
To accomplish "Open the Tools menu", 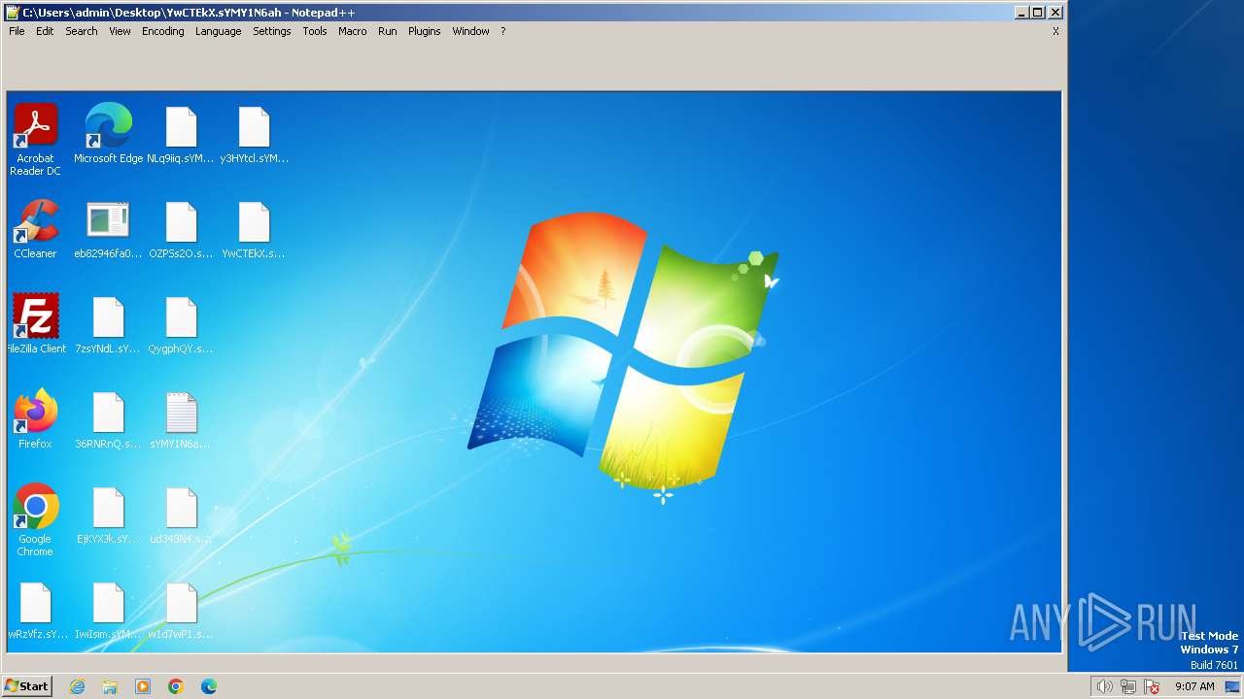I will (x=315, y=31).
